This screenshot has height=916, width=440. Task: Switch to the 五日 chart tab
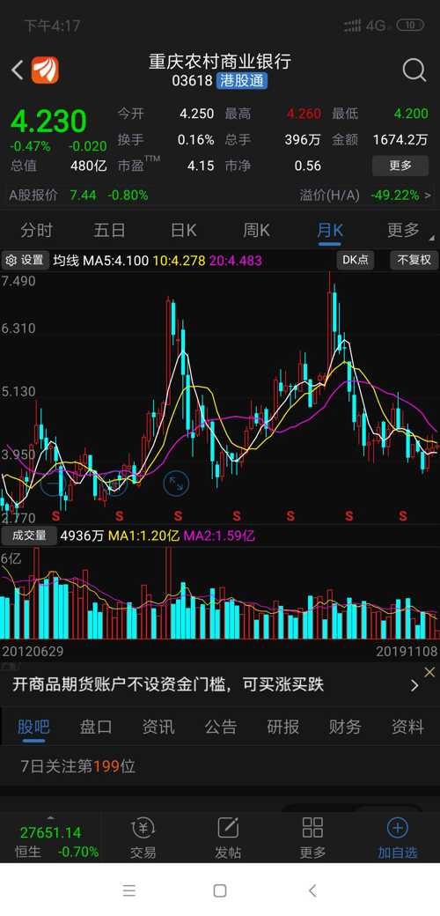(x=109, y=230)
